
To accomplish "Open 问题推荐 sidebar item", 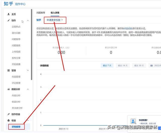I will tap(16, 39).
